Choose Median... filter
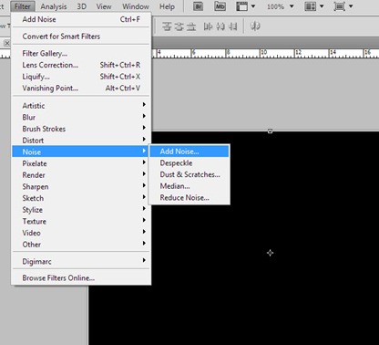Viewport: 379px width, 345px height. [189, 186]
